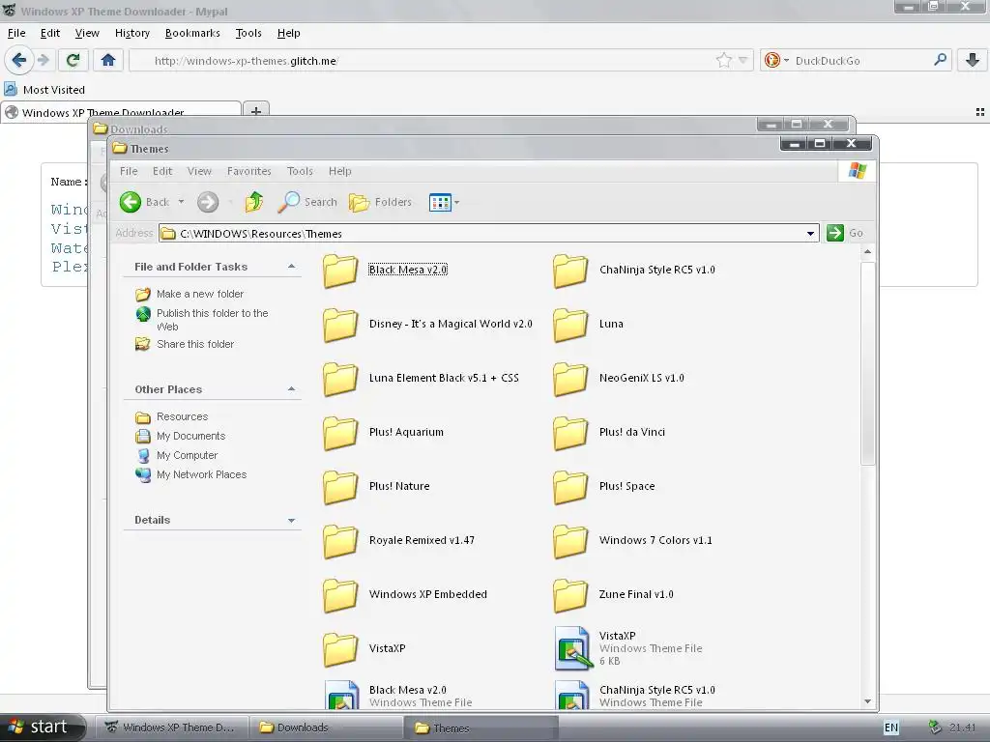Open the Bookmarks menu in Mypal
This screenshot has width=990, height=742.
click(192, 33)
